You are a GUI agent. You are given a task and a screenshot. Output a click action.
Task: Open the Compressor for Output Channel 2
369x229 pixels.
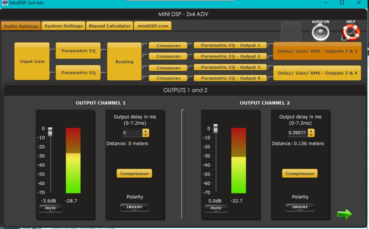[x=300, y=174]
